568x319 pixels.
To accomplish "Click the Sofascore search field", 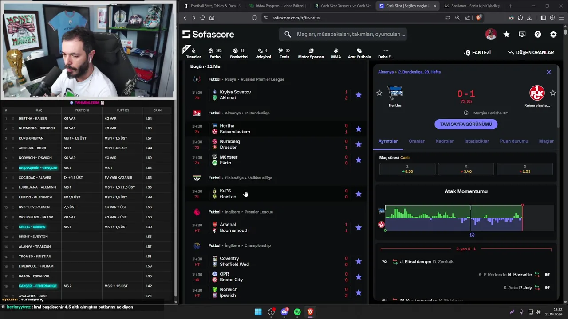I will (x=343, y=34).
